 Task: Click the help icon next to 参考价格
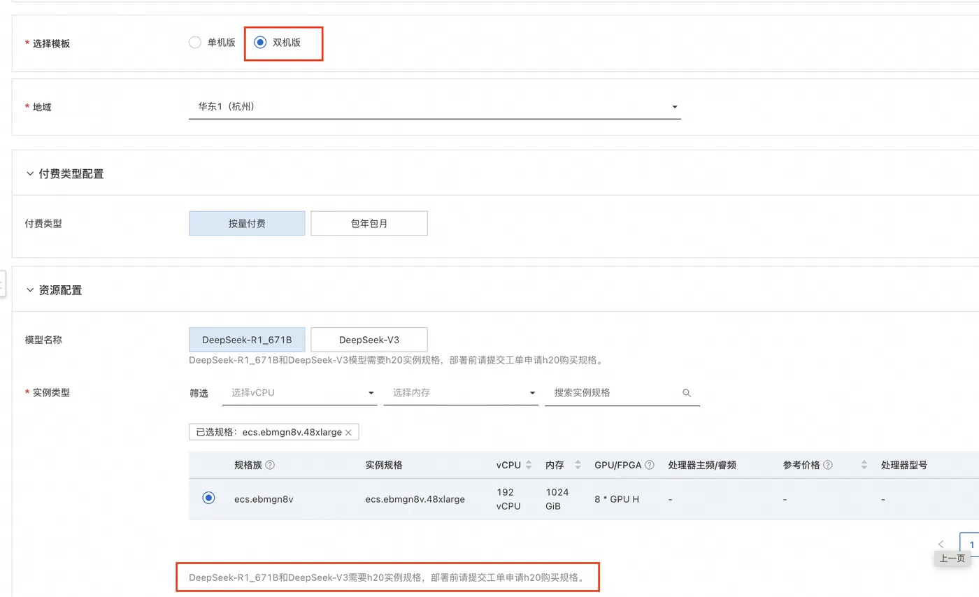[x=828, y=465]
